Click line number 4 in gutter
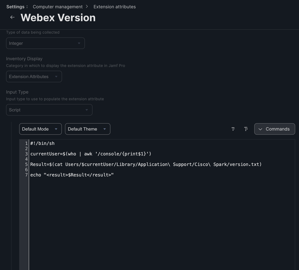Image resolution: width=299 pixels, height=270 pixels. [x=26, y=159]
